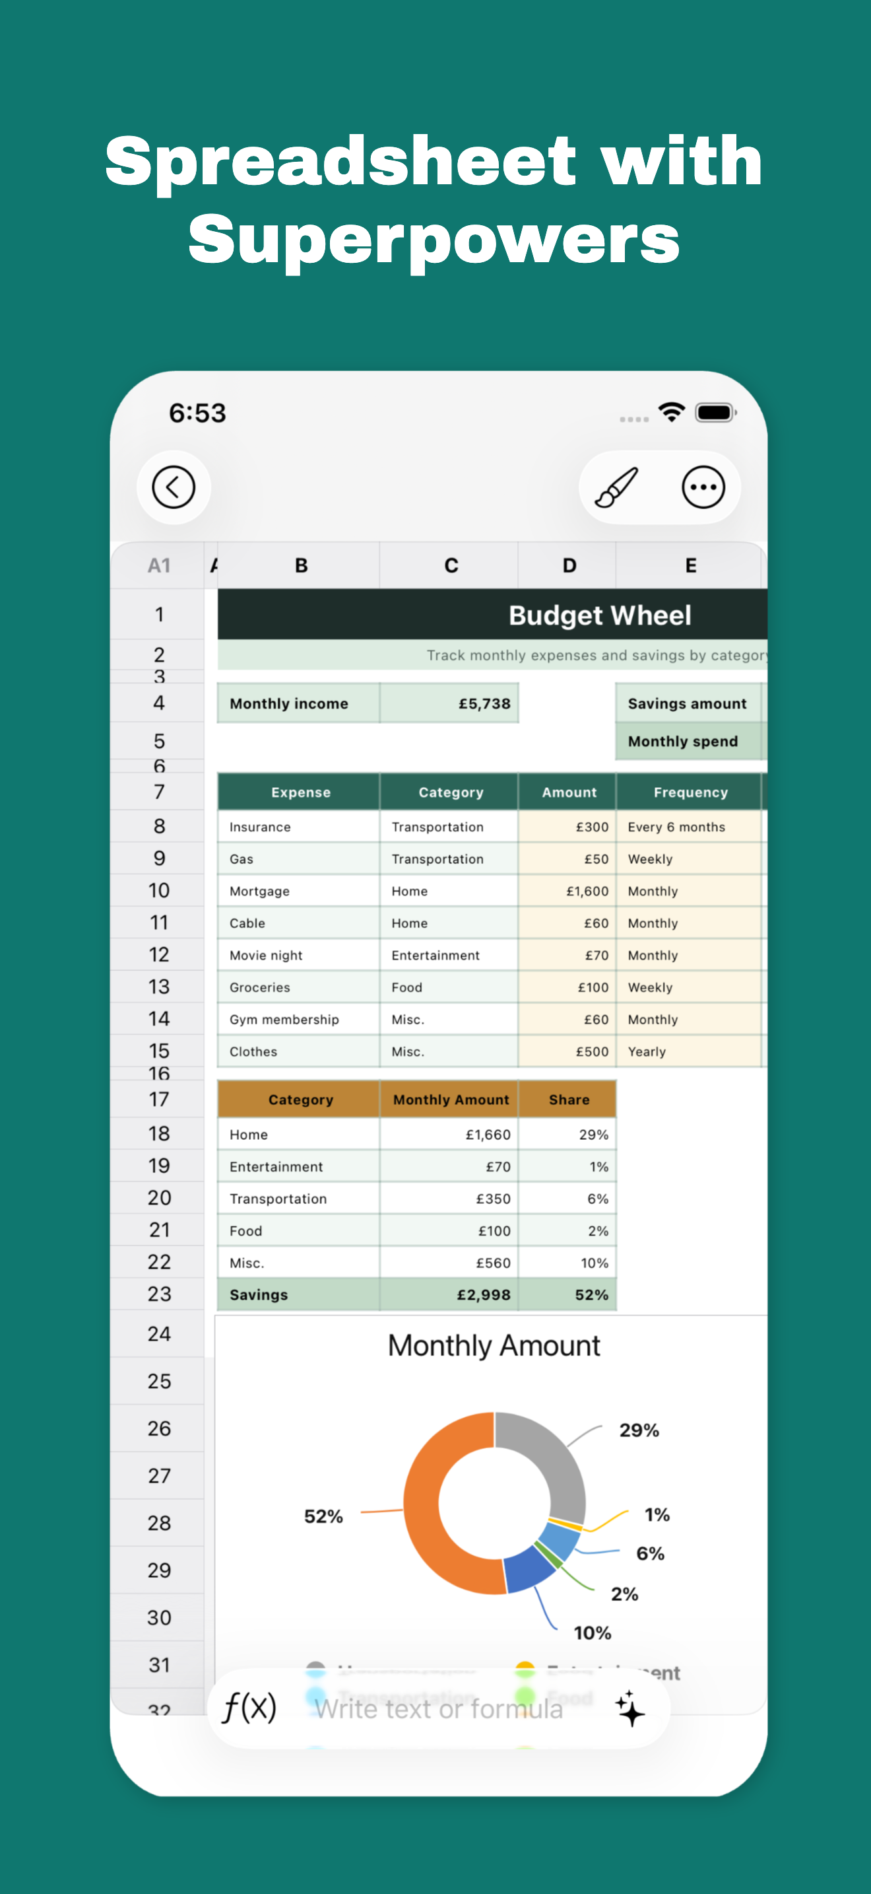
Task: Select column C header
Action: [x=449, y=565]
